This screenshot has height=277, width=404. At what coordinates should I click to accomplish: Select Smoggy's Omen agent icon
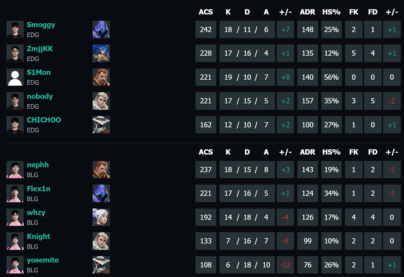point(101,30)
